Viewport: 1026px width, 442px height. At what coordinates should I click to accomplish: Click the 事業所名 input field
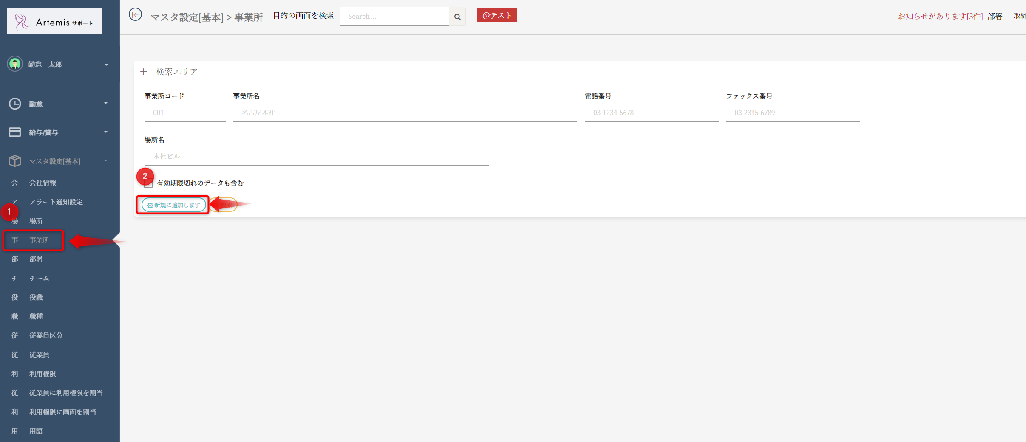click(404, 113)
